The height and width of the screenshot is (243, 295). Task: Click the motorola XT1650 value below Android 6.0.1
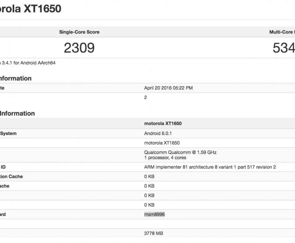coord(162,143)
